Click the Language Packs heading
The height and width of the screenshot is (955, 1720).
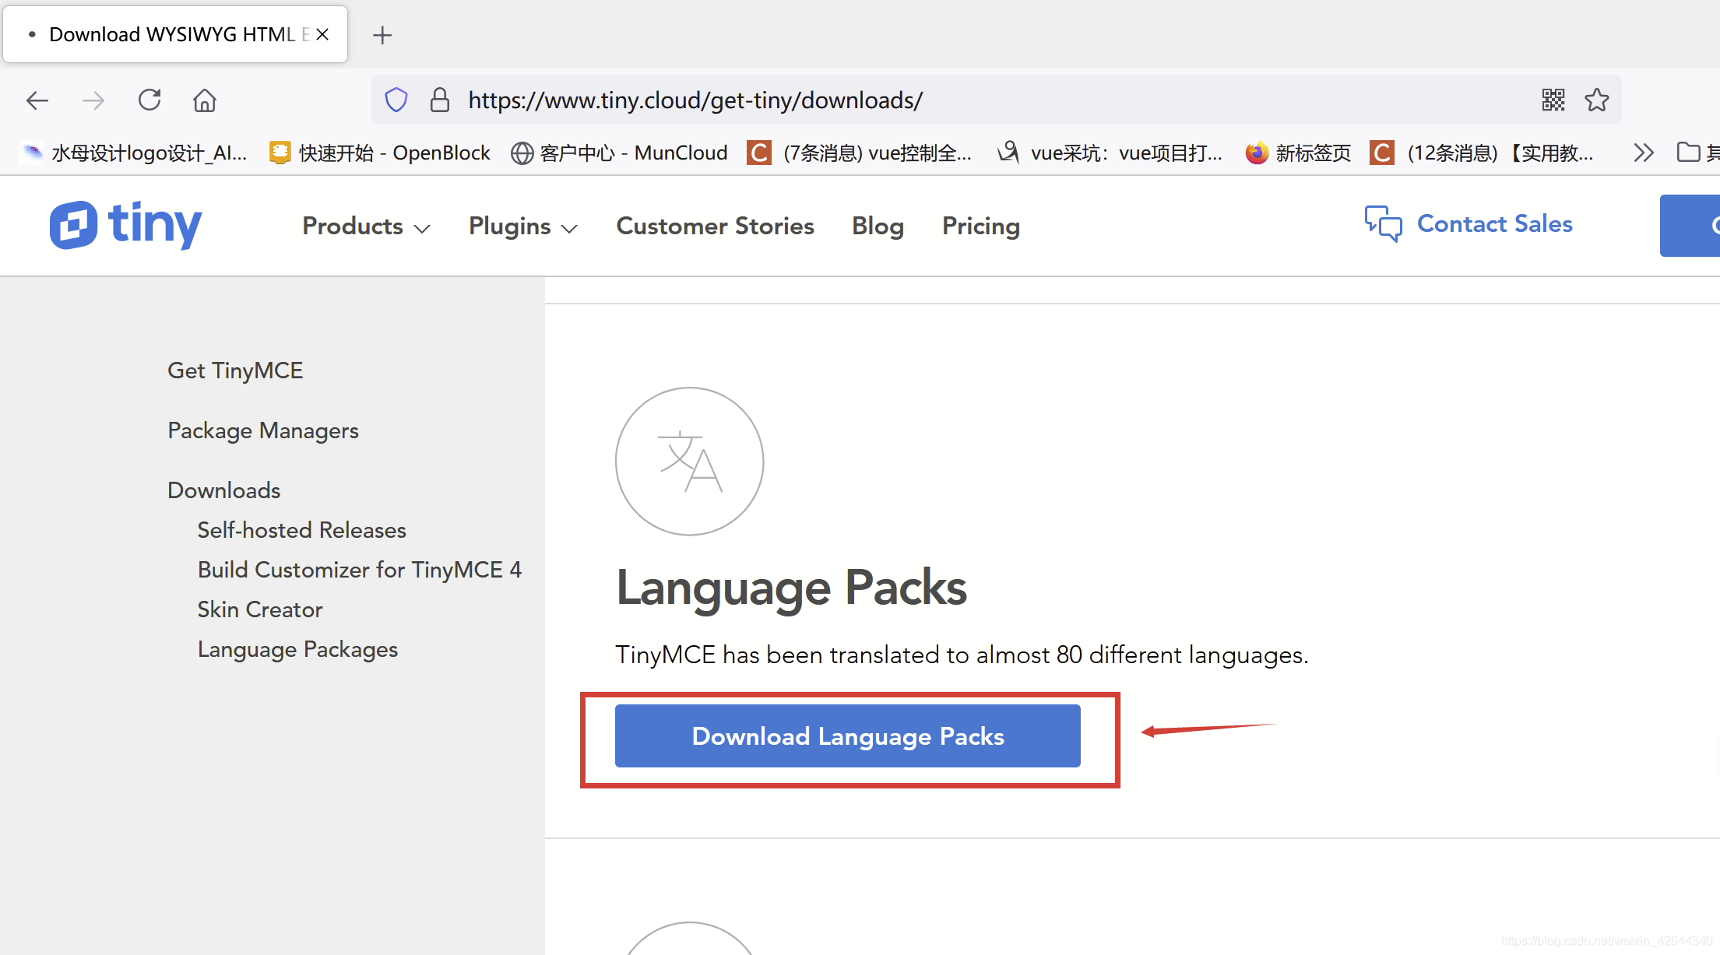pos(791,588)
